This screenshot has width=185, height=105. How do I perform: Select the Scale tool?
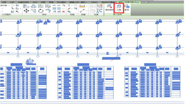pos(59,8)
